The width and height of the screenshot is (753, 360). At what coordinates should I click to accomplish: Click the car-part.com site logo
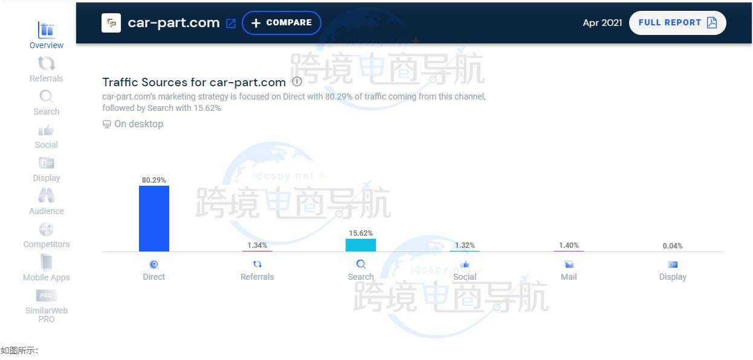111,23
